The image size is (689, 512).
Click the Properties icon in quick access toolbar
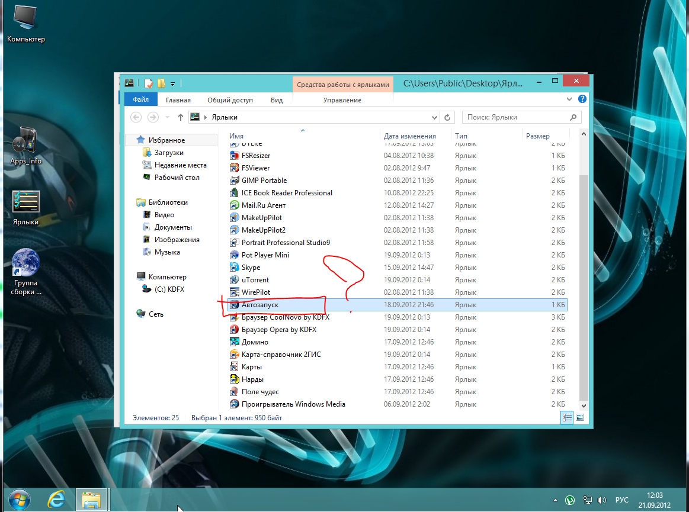pos(149,83)
